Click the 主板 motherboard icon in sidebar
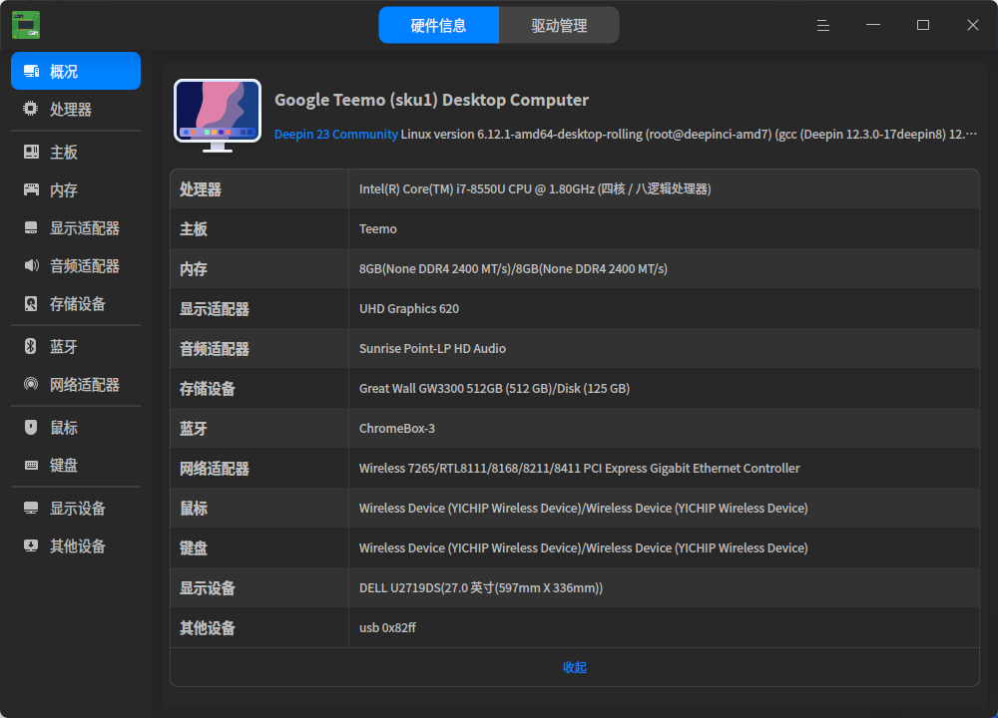This screenshot has height=718, width=998. [31, 152]
